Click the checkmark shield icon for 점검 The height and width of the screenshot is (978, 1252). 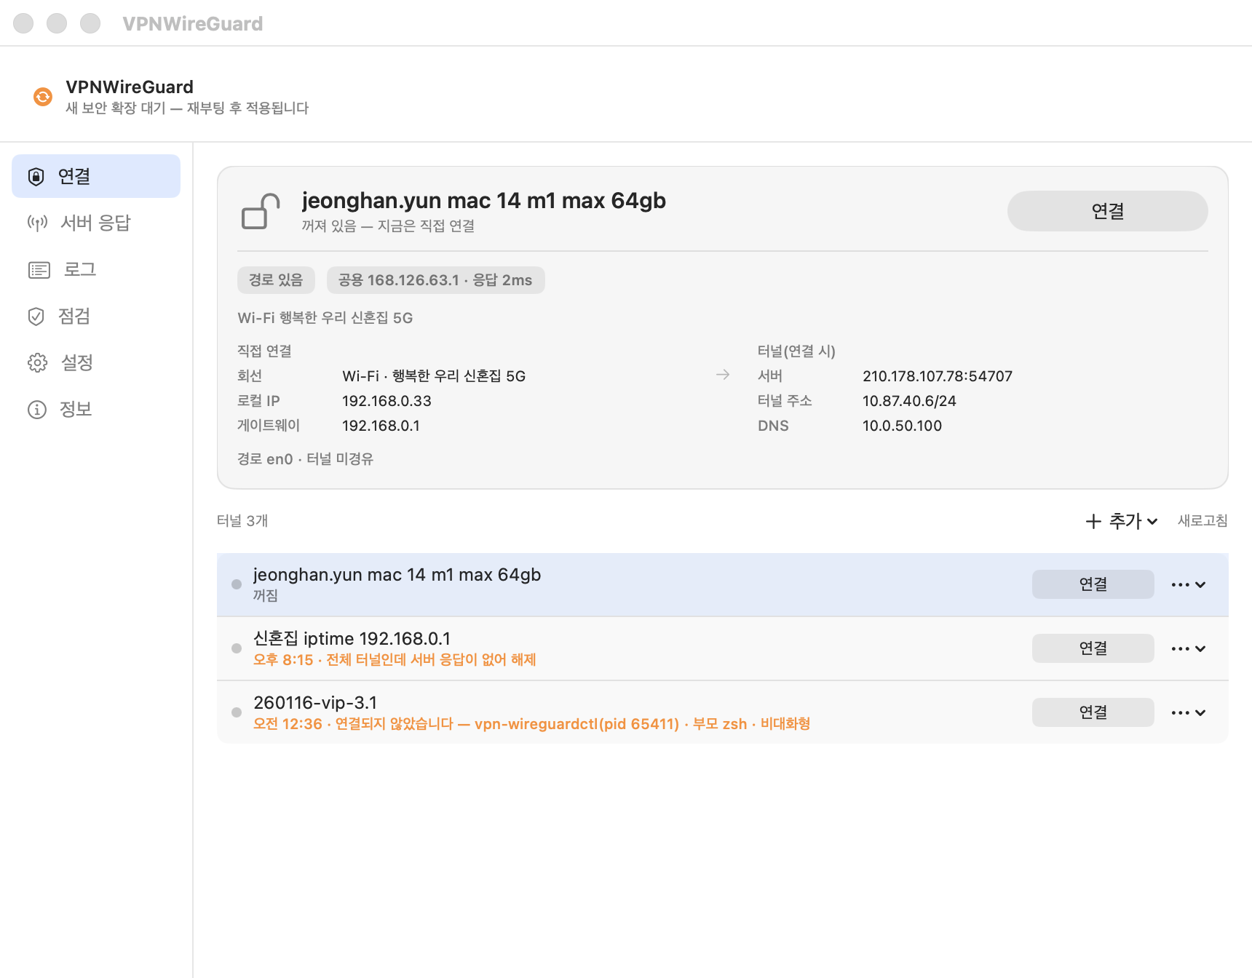coord(36,317)
